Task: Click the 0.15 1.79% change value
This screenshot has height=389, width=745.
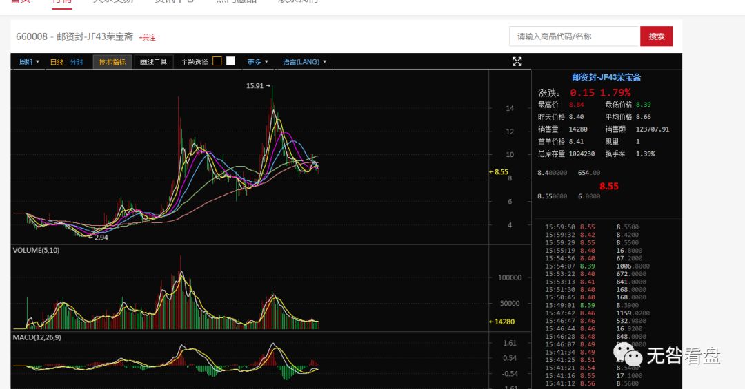Action: [600, 92]
